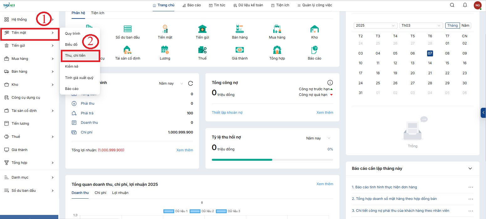The height and width of the screenshot is (219, 486).
Task: Select day 14 in the calendar
Action: click(430, 63)
